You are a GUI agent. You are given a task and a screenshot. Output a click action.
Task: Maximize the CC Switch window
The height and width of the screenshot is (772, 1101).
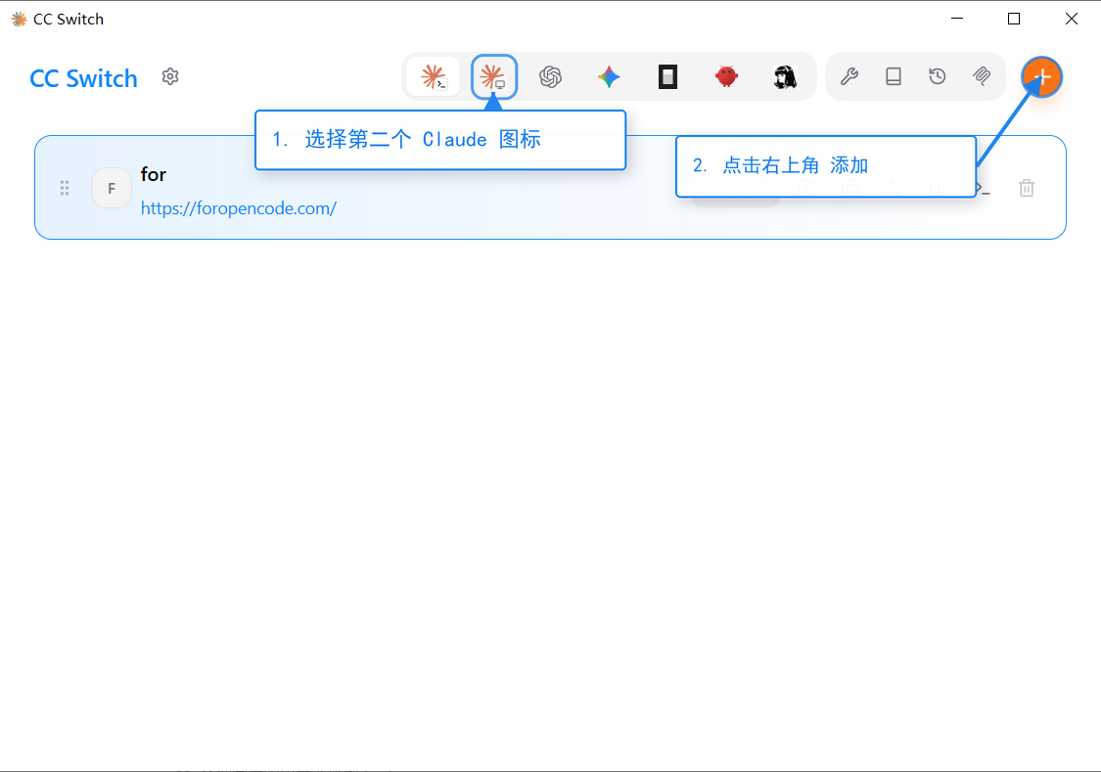1014,19
